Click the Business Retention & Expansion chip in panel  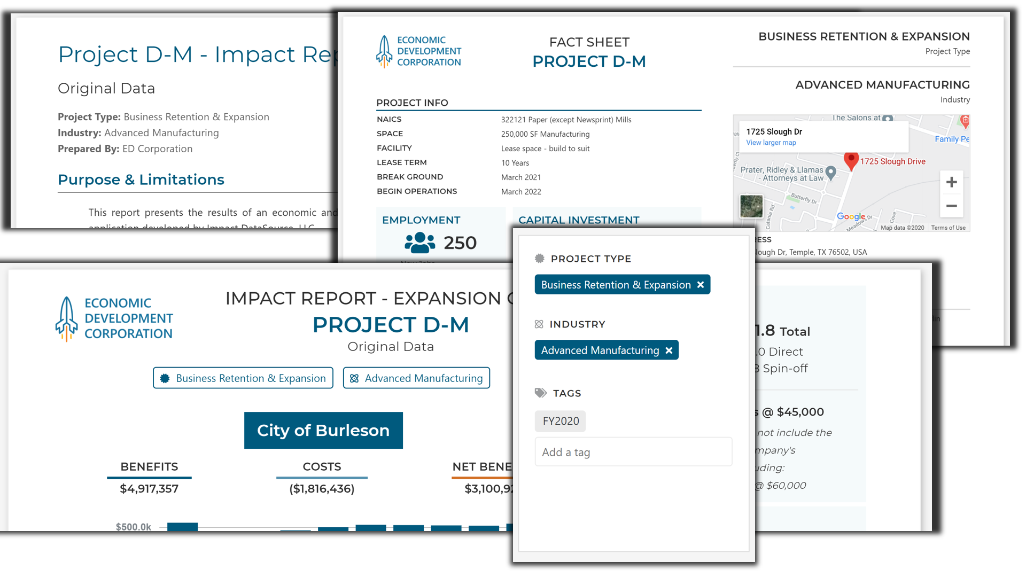pos(622,285)
